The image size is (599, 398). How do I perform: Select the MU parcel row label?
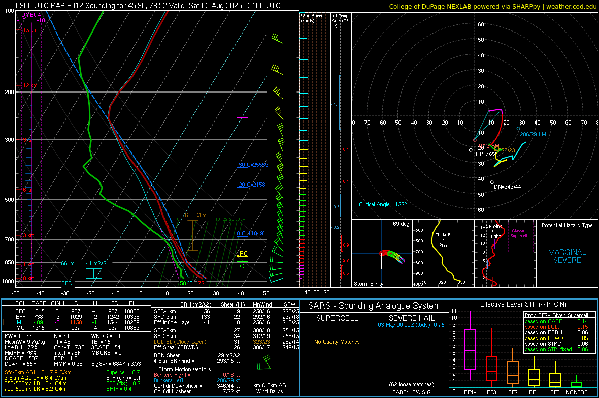[20, 328]
